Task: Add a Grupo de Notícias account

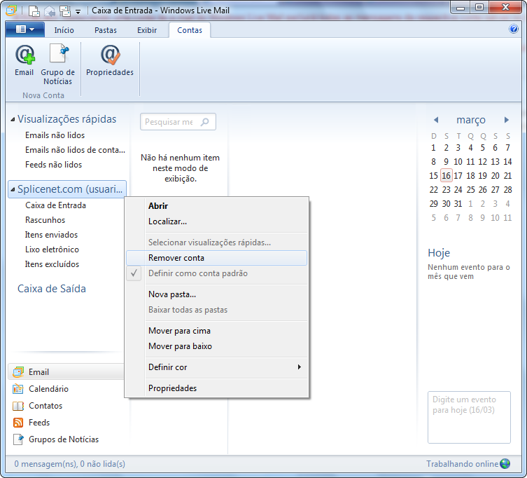Action: pos(58,64)
